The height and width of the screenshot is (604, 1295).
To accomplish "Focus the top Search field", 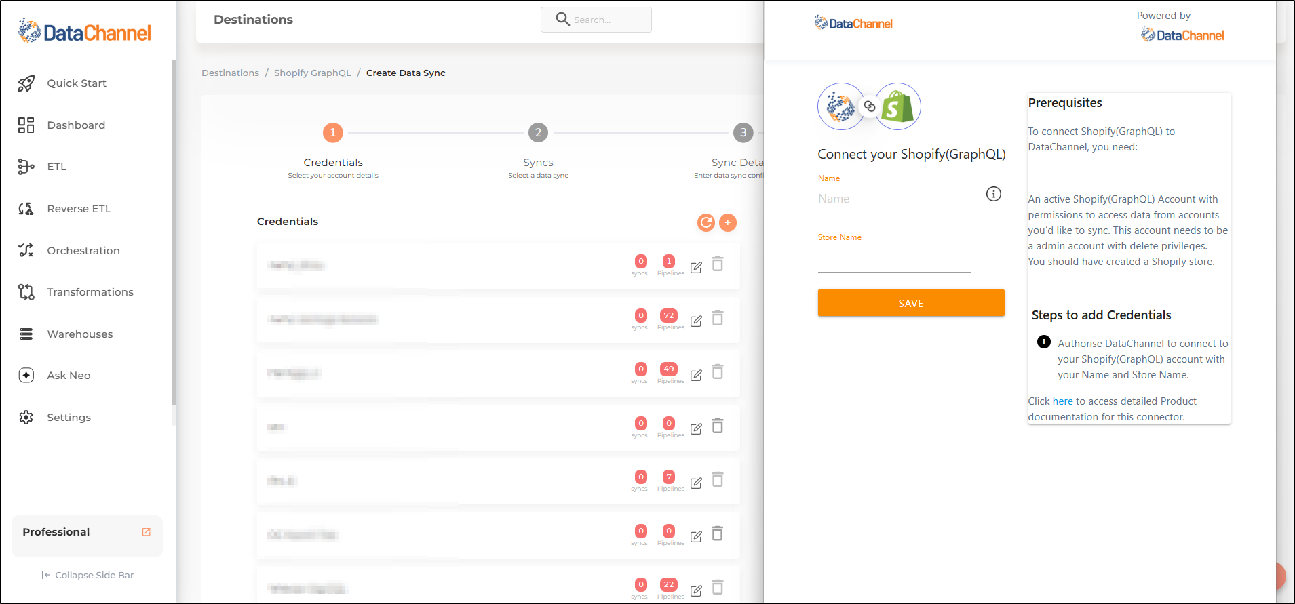I will point(596,20).
